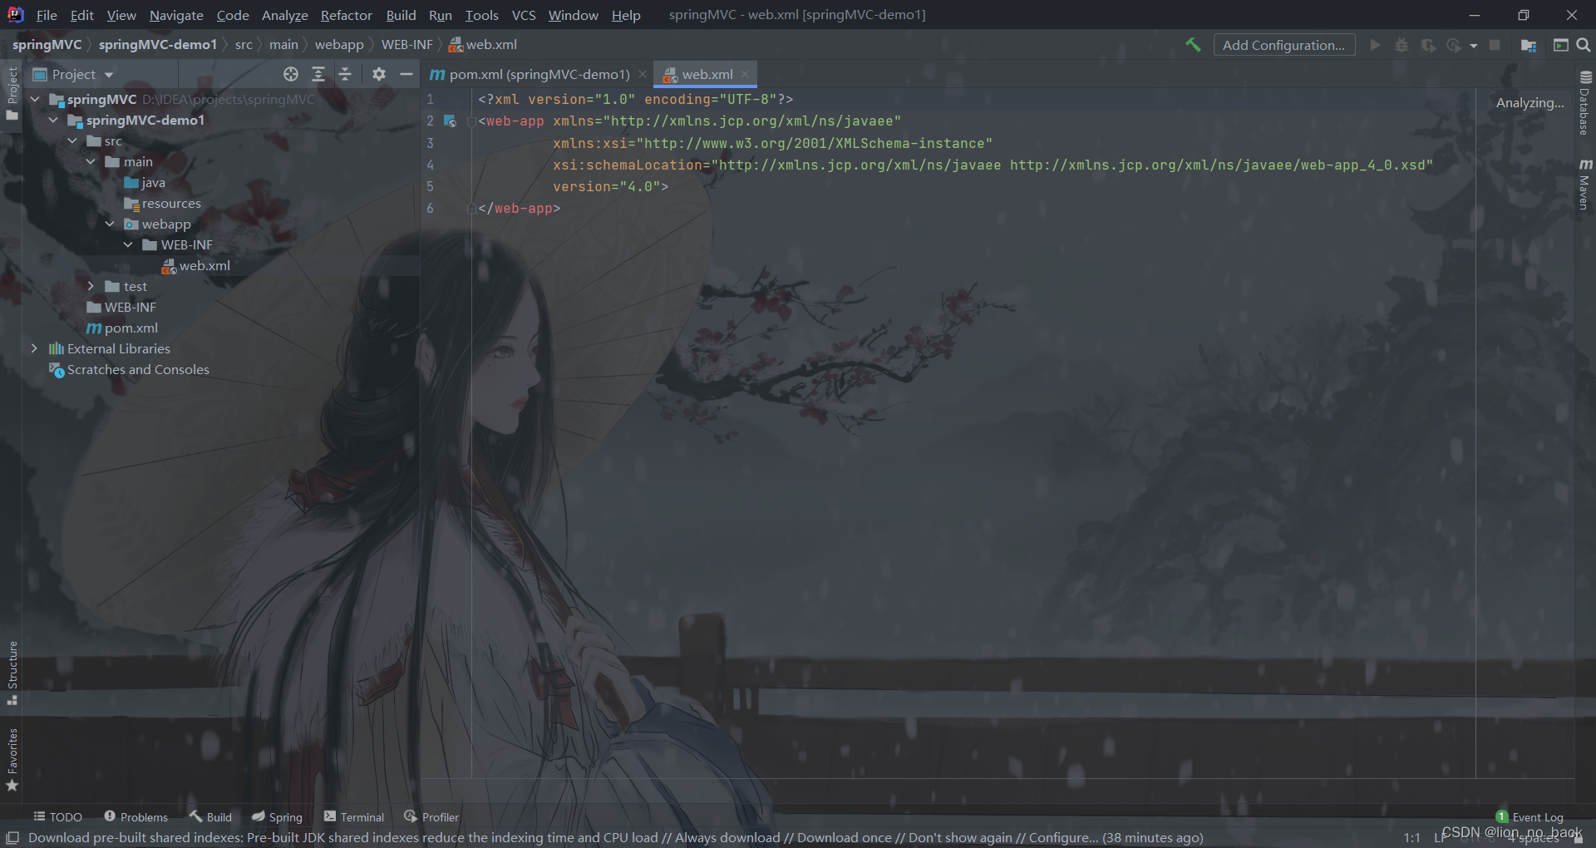
Task: Open the Database tool window
Action: pyautogui.click(x=1584, y=103)
